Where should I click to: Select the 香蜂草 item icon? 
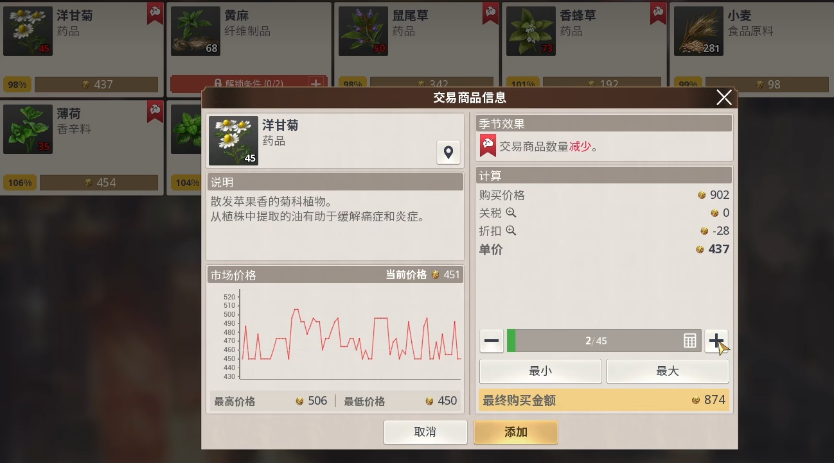531,31
